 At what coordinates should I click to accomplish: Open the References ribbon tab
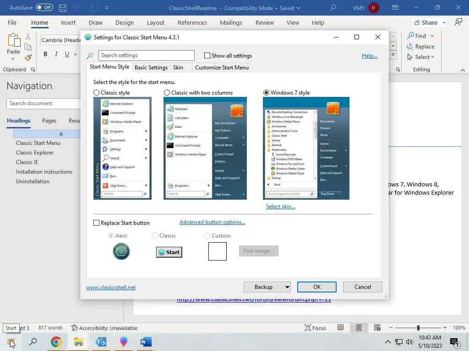point(192,23)
